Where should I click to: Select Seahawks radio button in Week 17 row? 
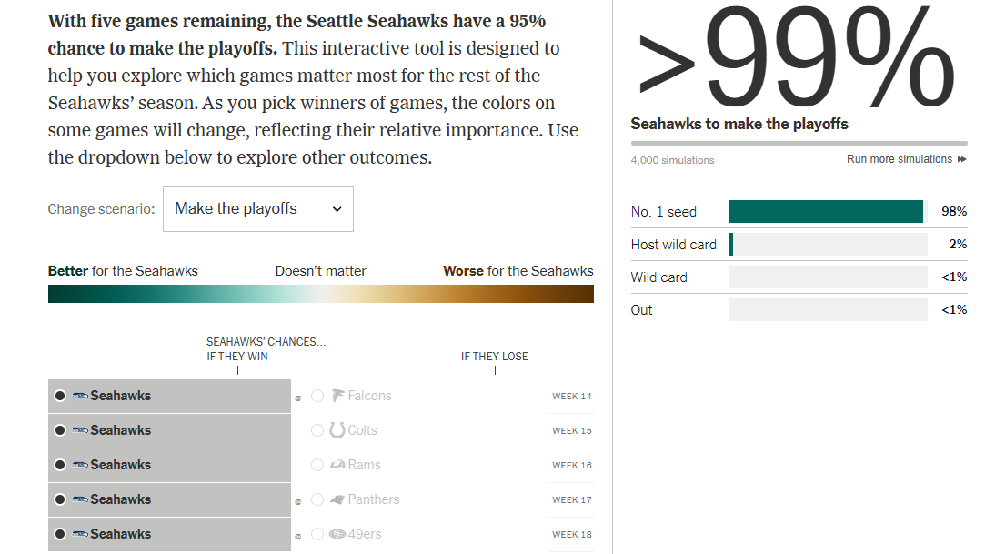tap(60, 499)
